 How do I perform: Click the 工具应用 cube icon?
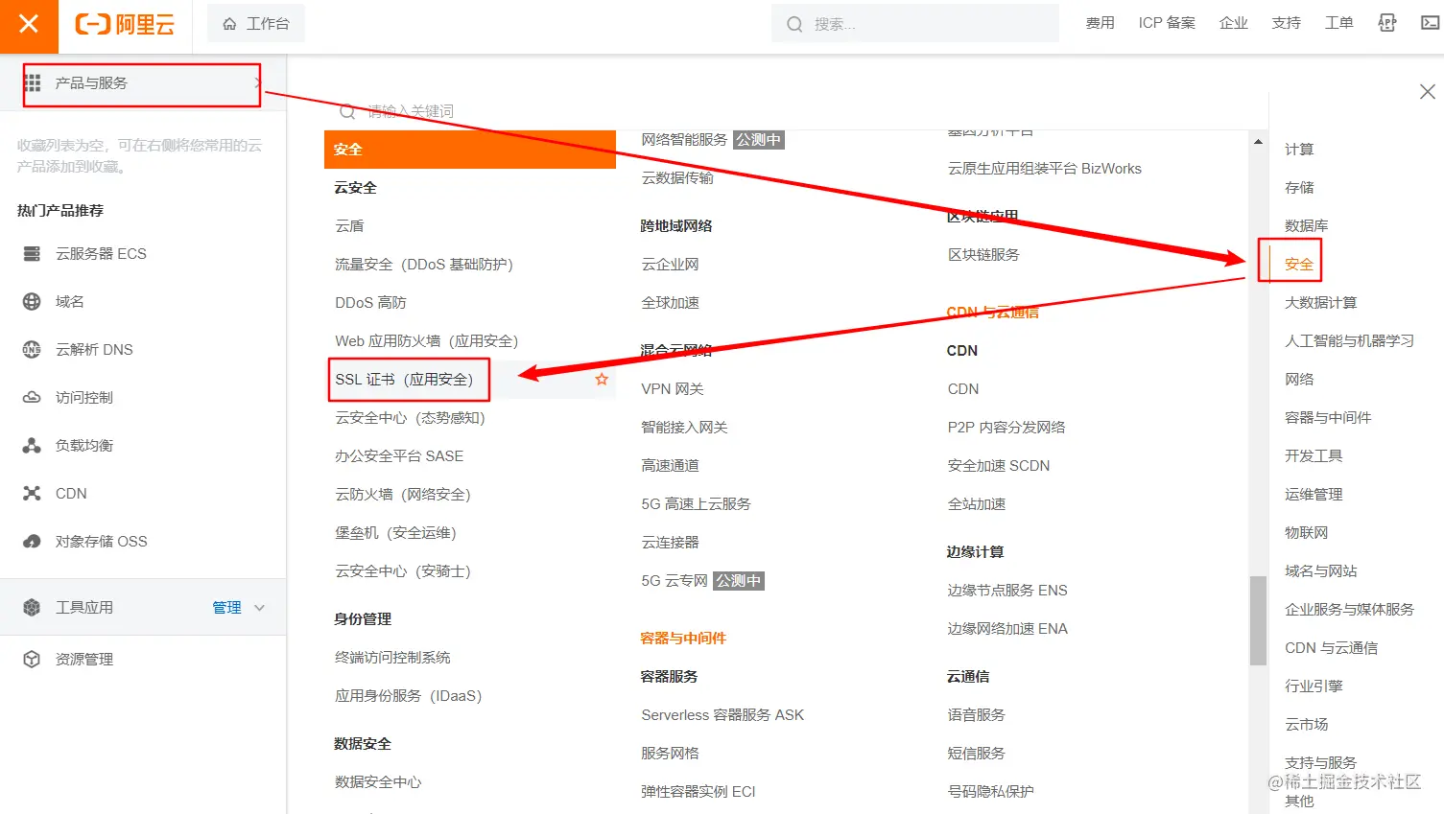tap(32, 607)
